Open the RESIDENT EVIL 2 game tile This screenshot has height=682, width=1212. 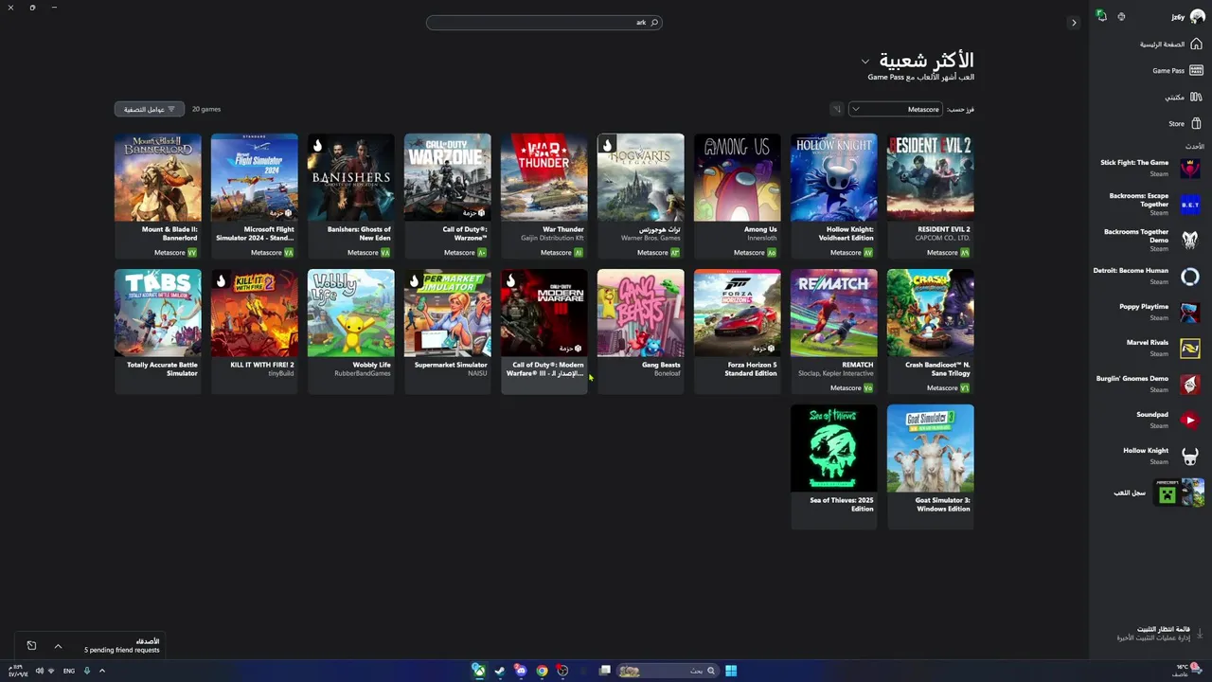click(x=930, y=195)
